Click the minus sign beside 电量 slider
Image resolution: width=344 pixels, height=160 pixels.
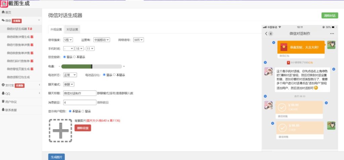(59, 66)
